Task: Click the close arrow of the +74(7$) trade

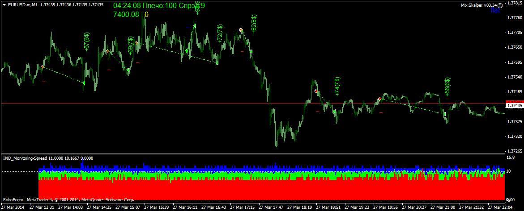Action: coord(334,112)
